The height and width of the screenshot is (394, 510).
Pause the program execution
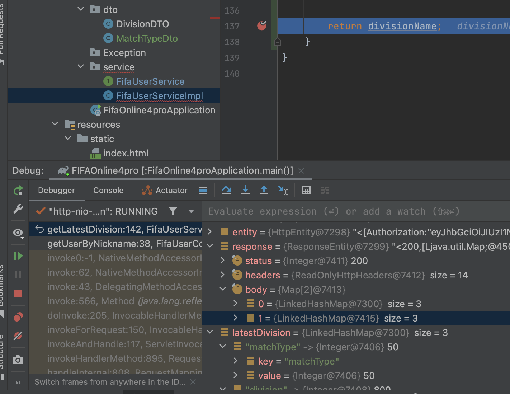[18, 275]
